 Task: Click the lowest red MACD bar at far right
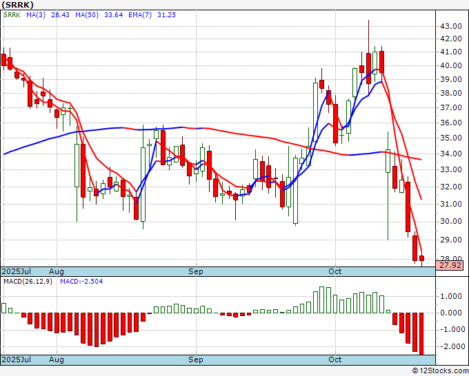click(421, 333)
